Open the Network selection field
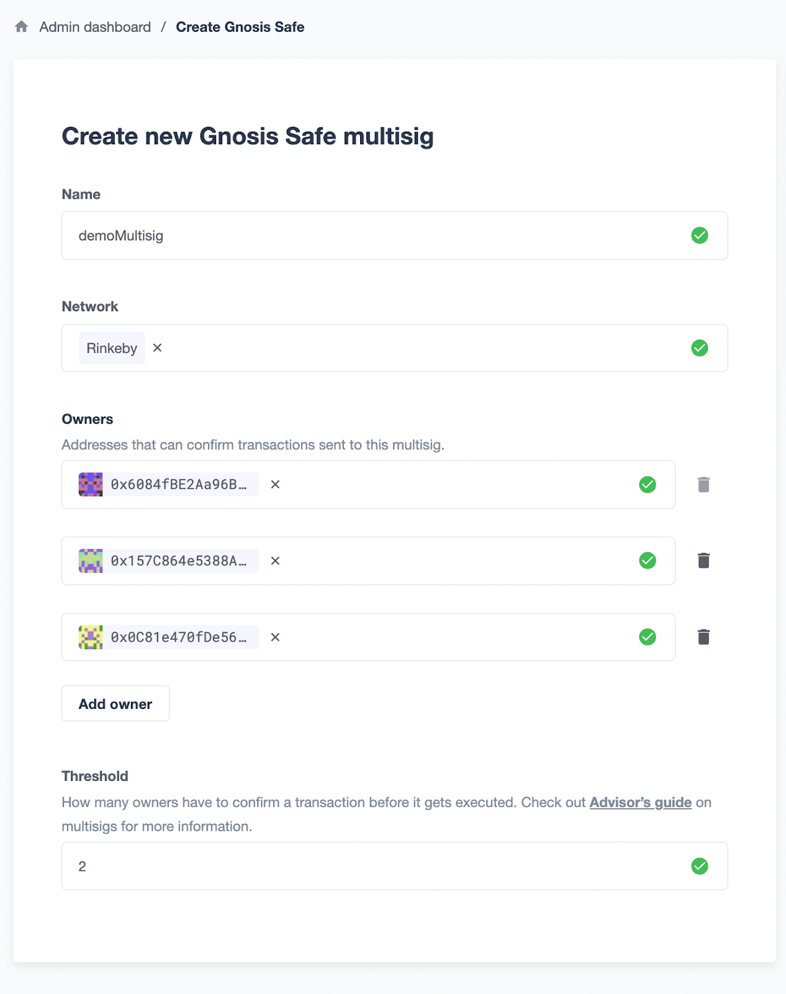 click(x=394, y=348)
